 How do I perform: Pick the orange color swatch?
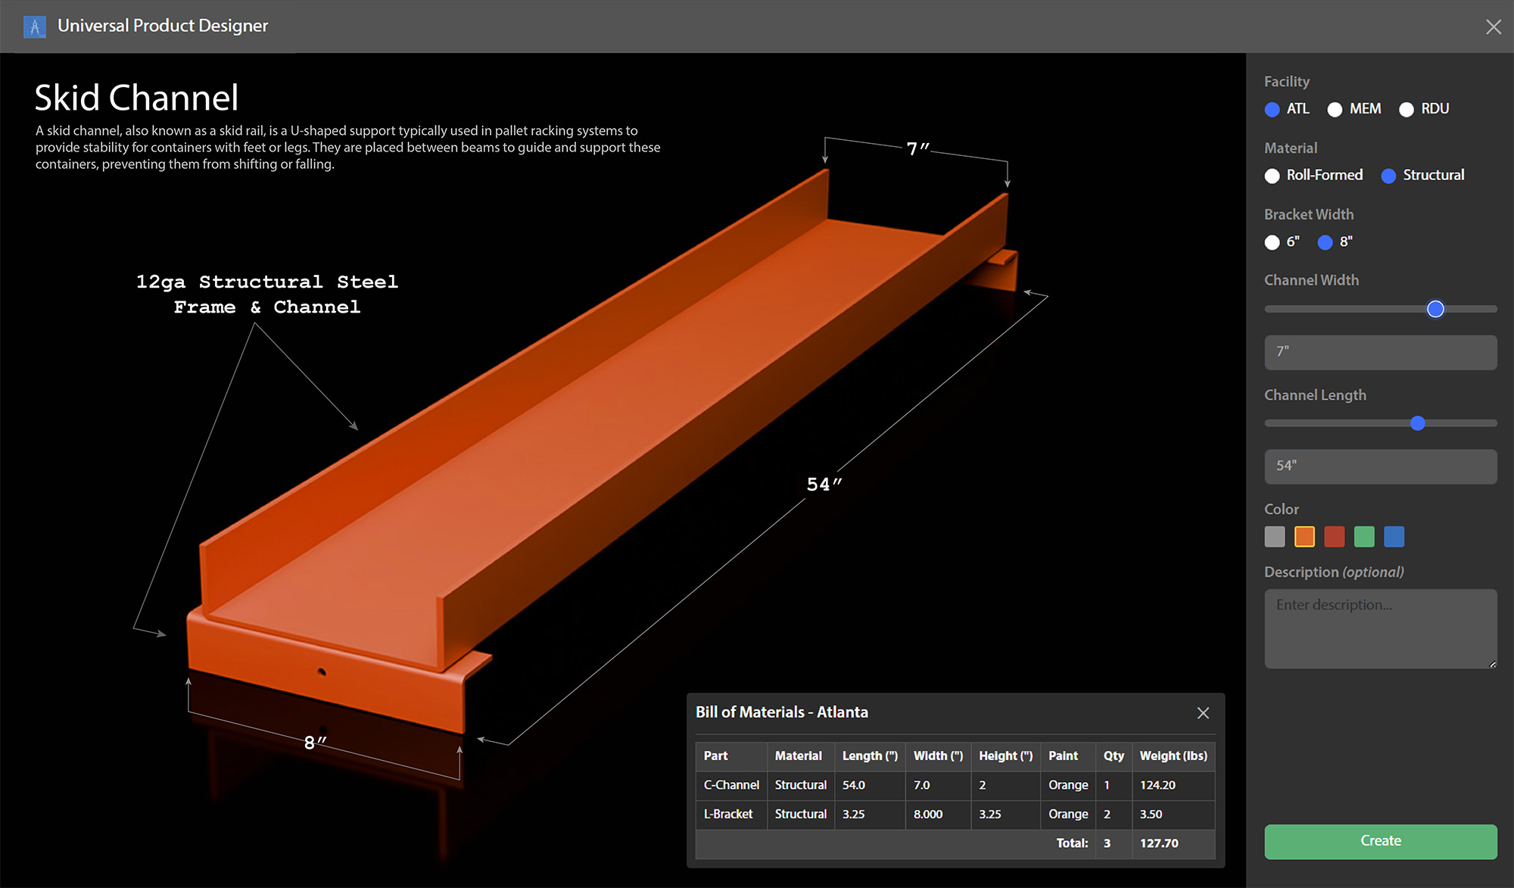point(1304,537)
